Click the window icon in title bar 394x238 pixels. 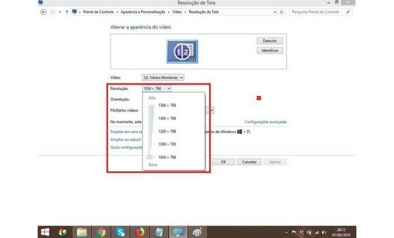(41, 3)
